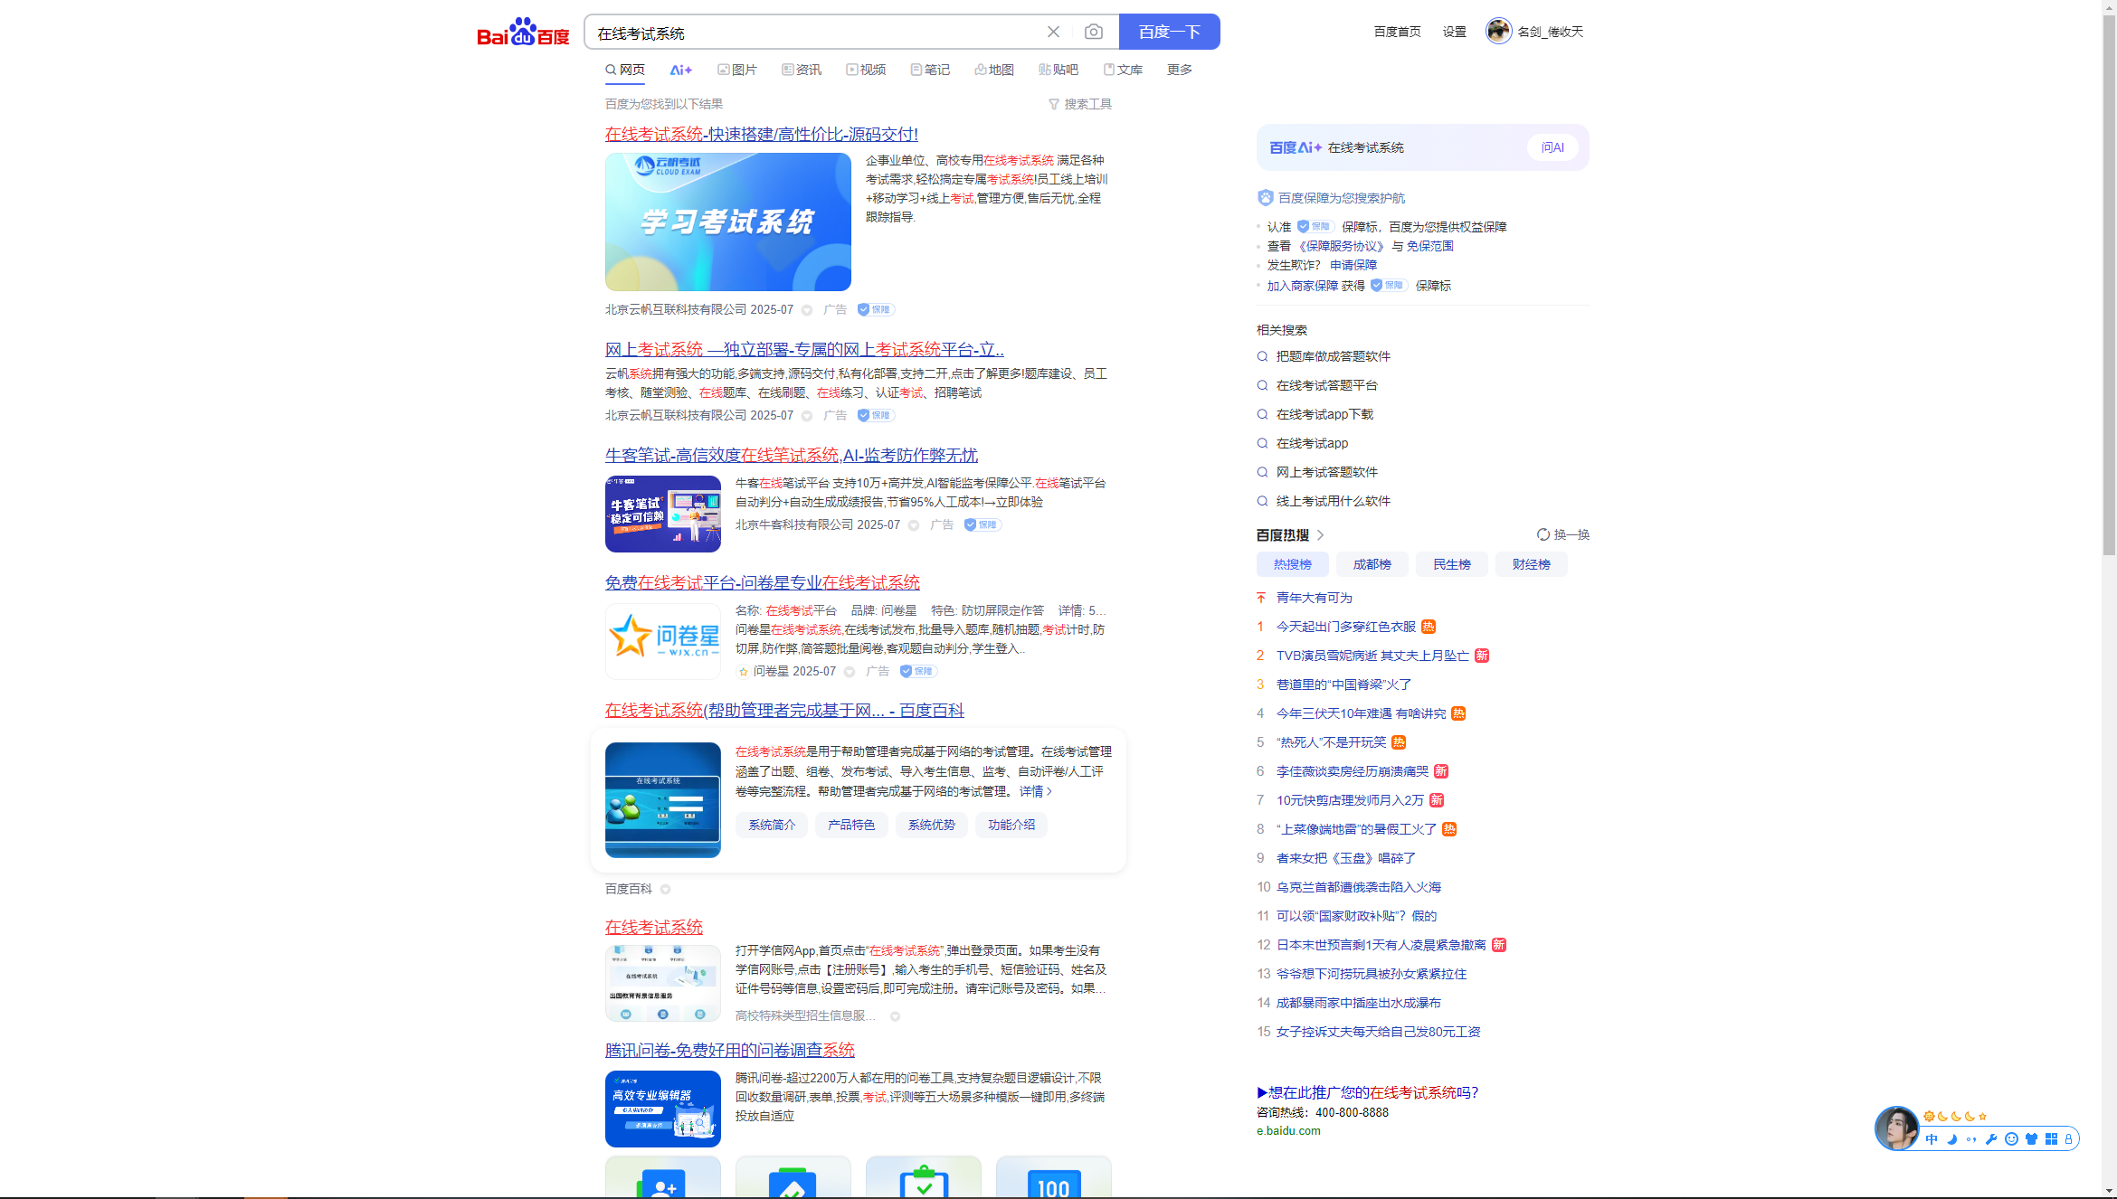Toggle IME lock icon
The width and height of the screenshot is (2117, 1199).
click(2068, 1139)
